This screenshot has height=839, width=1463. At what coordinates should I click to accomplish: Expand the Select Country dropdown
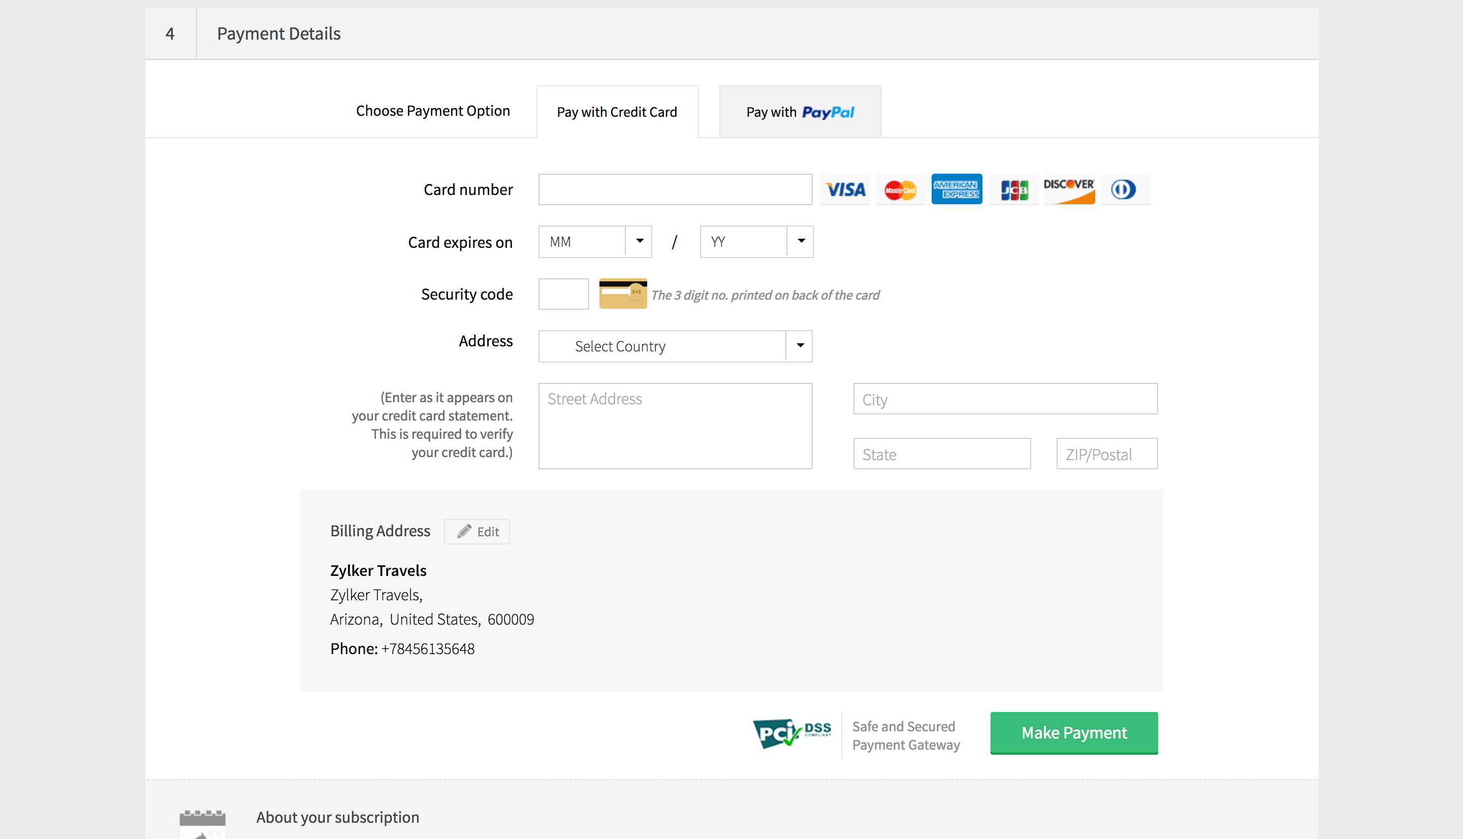[x=675, y=346]
